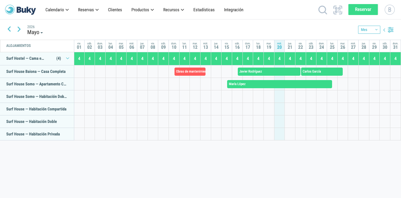The image size is (401, 198).
Task: Click Surf Hostel availability cell for day 14
Action: tap(216, 59)
